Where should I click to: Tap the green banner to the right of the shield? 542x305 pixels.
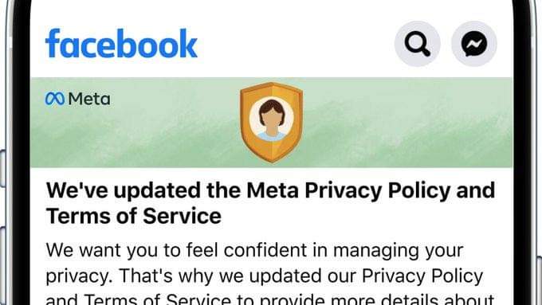pyautogui.click(x=408, y=123)
